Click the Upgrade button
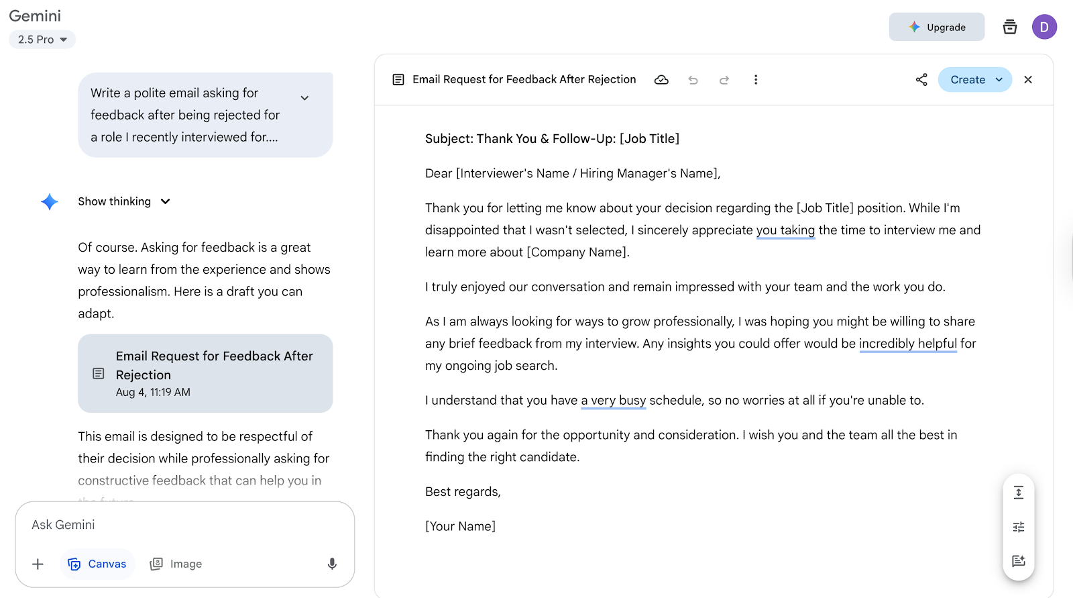 click(936, 27)
